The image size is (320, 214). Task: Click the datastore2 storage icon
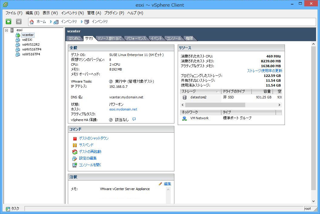click(x=185, y=97)
